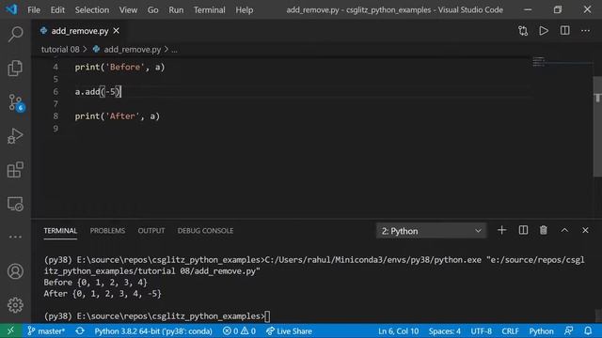Change language mode Python
602x338 pixels.
(541, 330)
